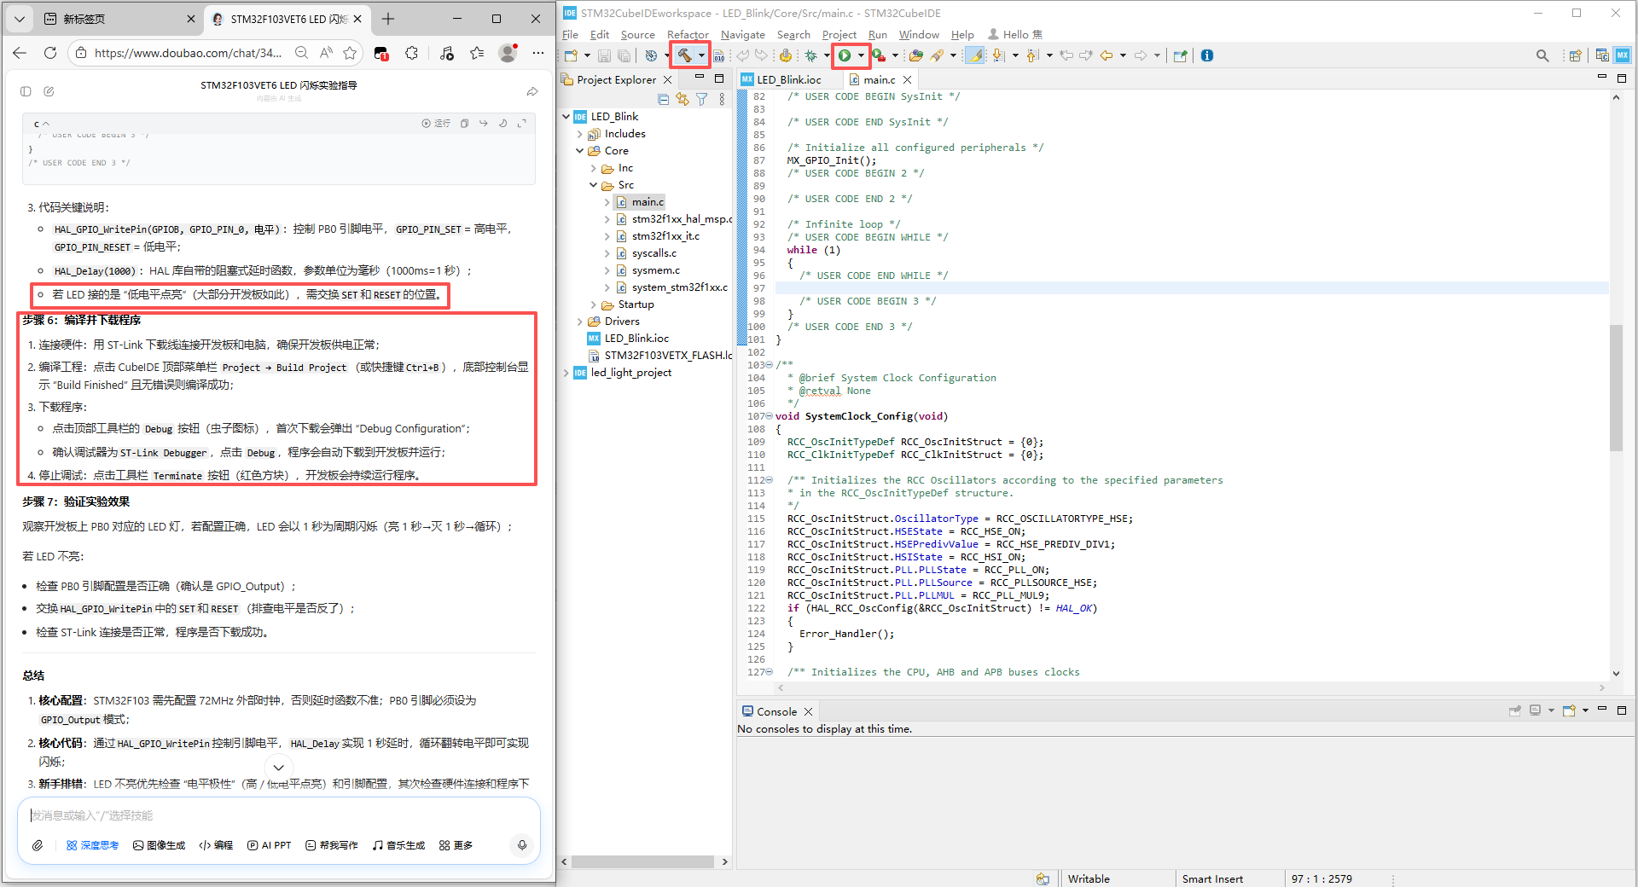Expand the led_light_project tree node
The image size is (1638, 887).
pyautogui.click(x=566, y=373)
